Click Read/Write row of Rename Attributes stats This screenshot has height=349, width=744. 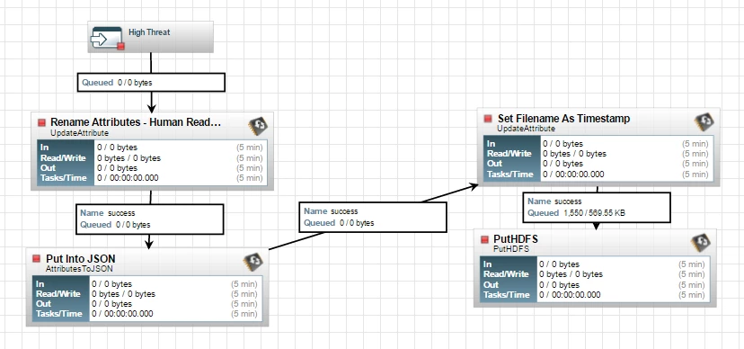(x=152, y=158)
